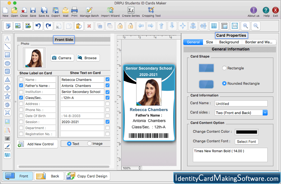Click the Redo arrow icon
The width and height of the screenshot is (281, 184).
48,26
